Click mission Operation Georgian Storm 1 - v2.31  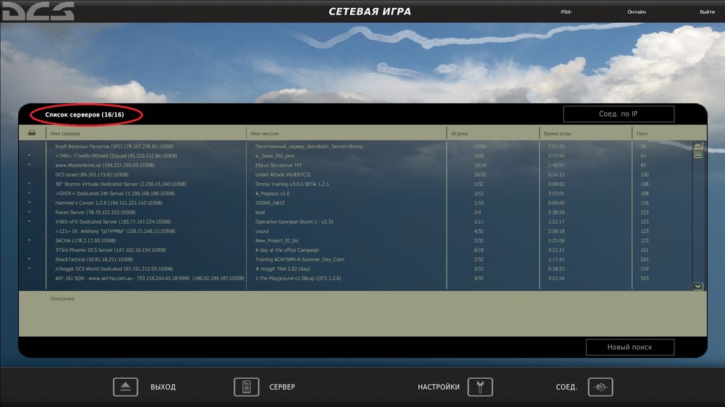(294, 222)
